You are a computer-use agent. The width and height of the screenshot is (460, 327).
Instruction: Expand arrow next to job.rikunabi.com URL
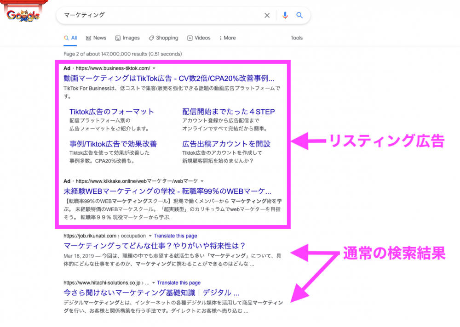(x=150, y=236)
